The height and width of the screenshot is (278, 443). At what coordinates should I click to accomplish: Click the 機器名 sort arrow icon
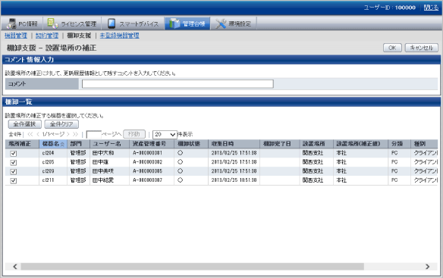pos(62,144)
